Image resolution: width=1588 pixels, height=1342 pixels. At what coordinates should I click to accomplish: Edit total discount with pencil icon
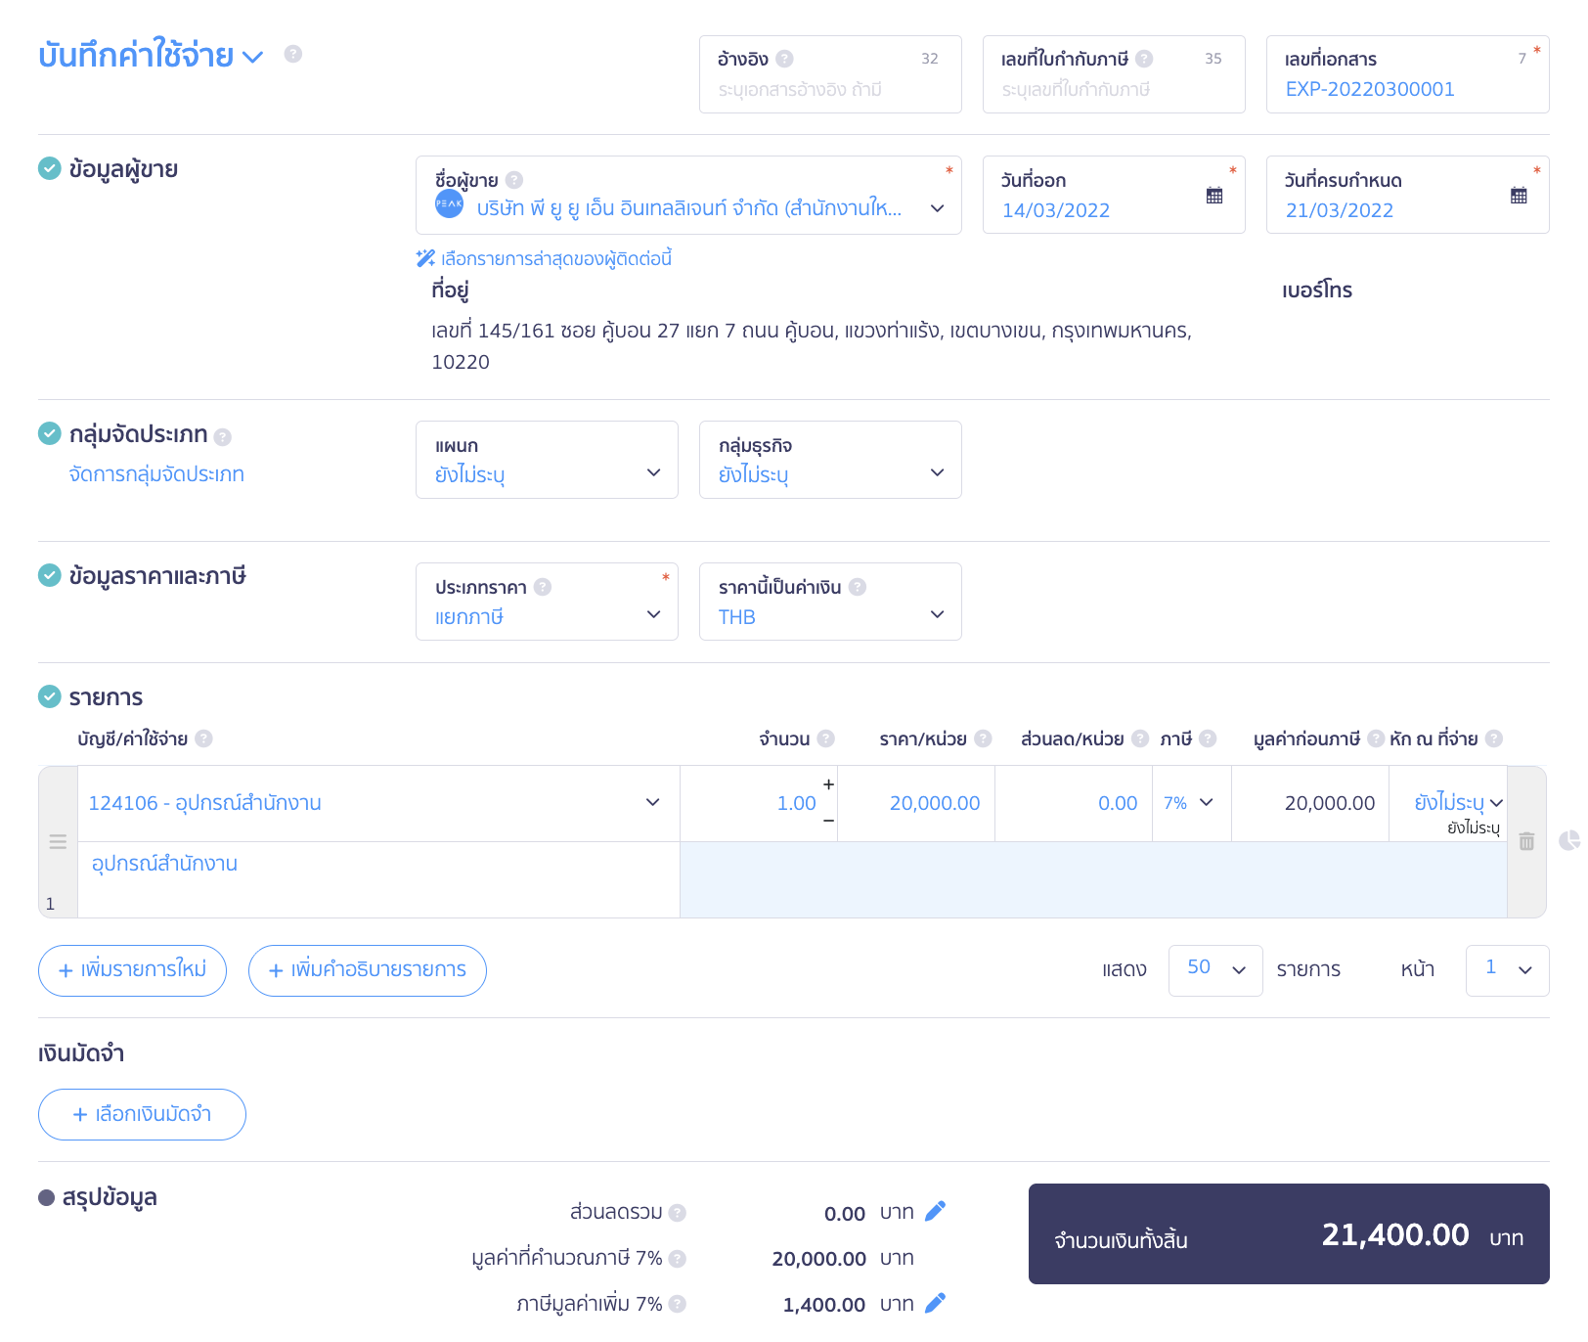tap(935, 1212)
